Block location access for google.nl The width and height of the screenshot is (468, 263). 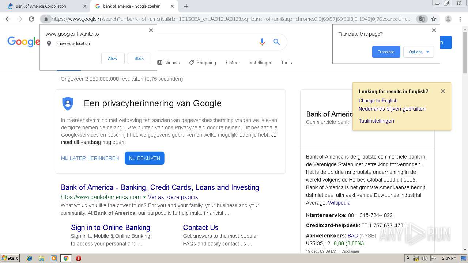[x=139, y=58]
